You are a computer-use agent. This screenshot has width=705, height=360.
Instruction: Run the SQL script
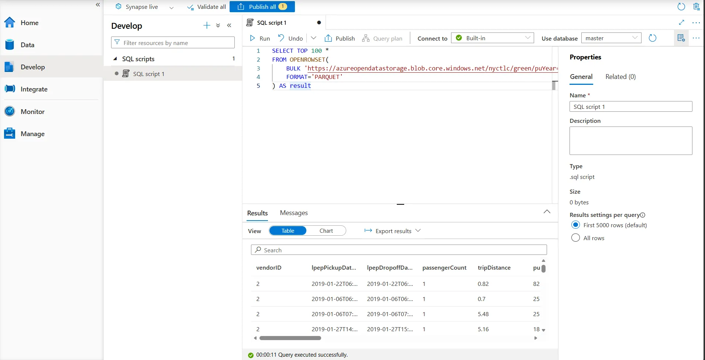[x=260, y=38]
